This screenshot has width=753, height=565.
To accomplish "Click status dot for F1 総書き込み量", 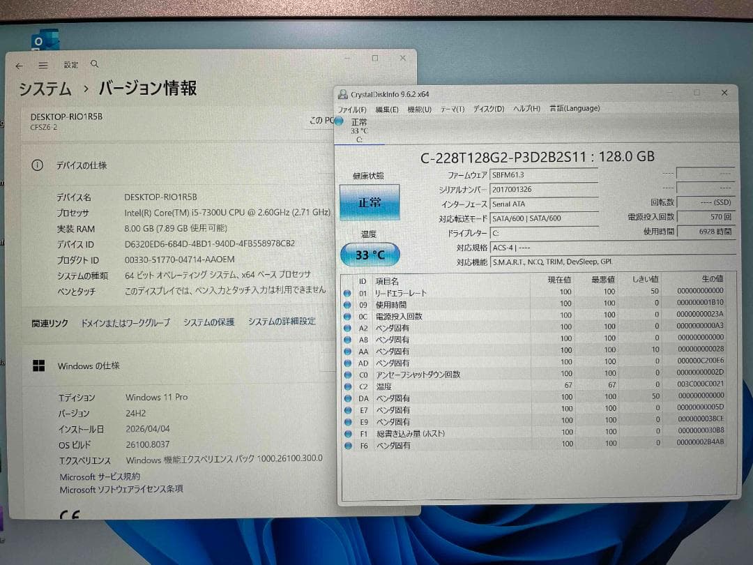I will 348,433.
